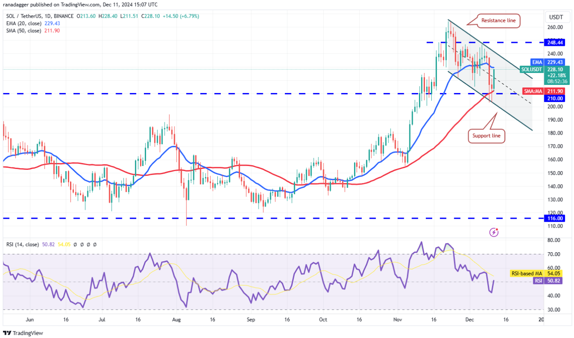Click the Oct date on time axis
574x338 pixels.
(323, 320)
